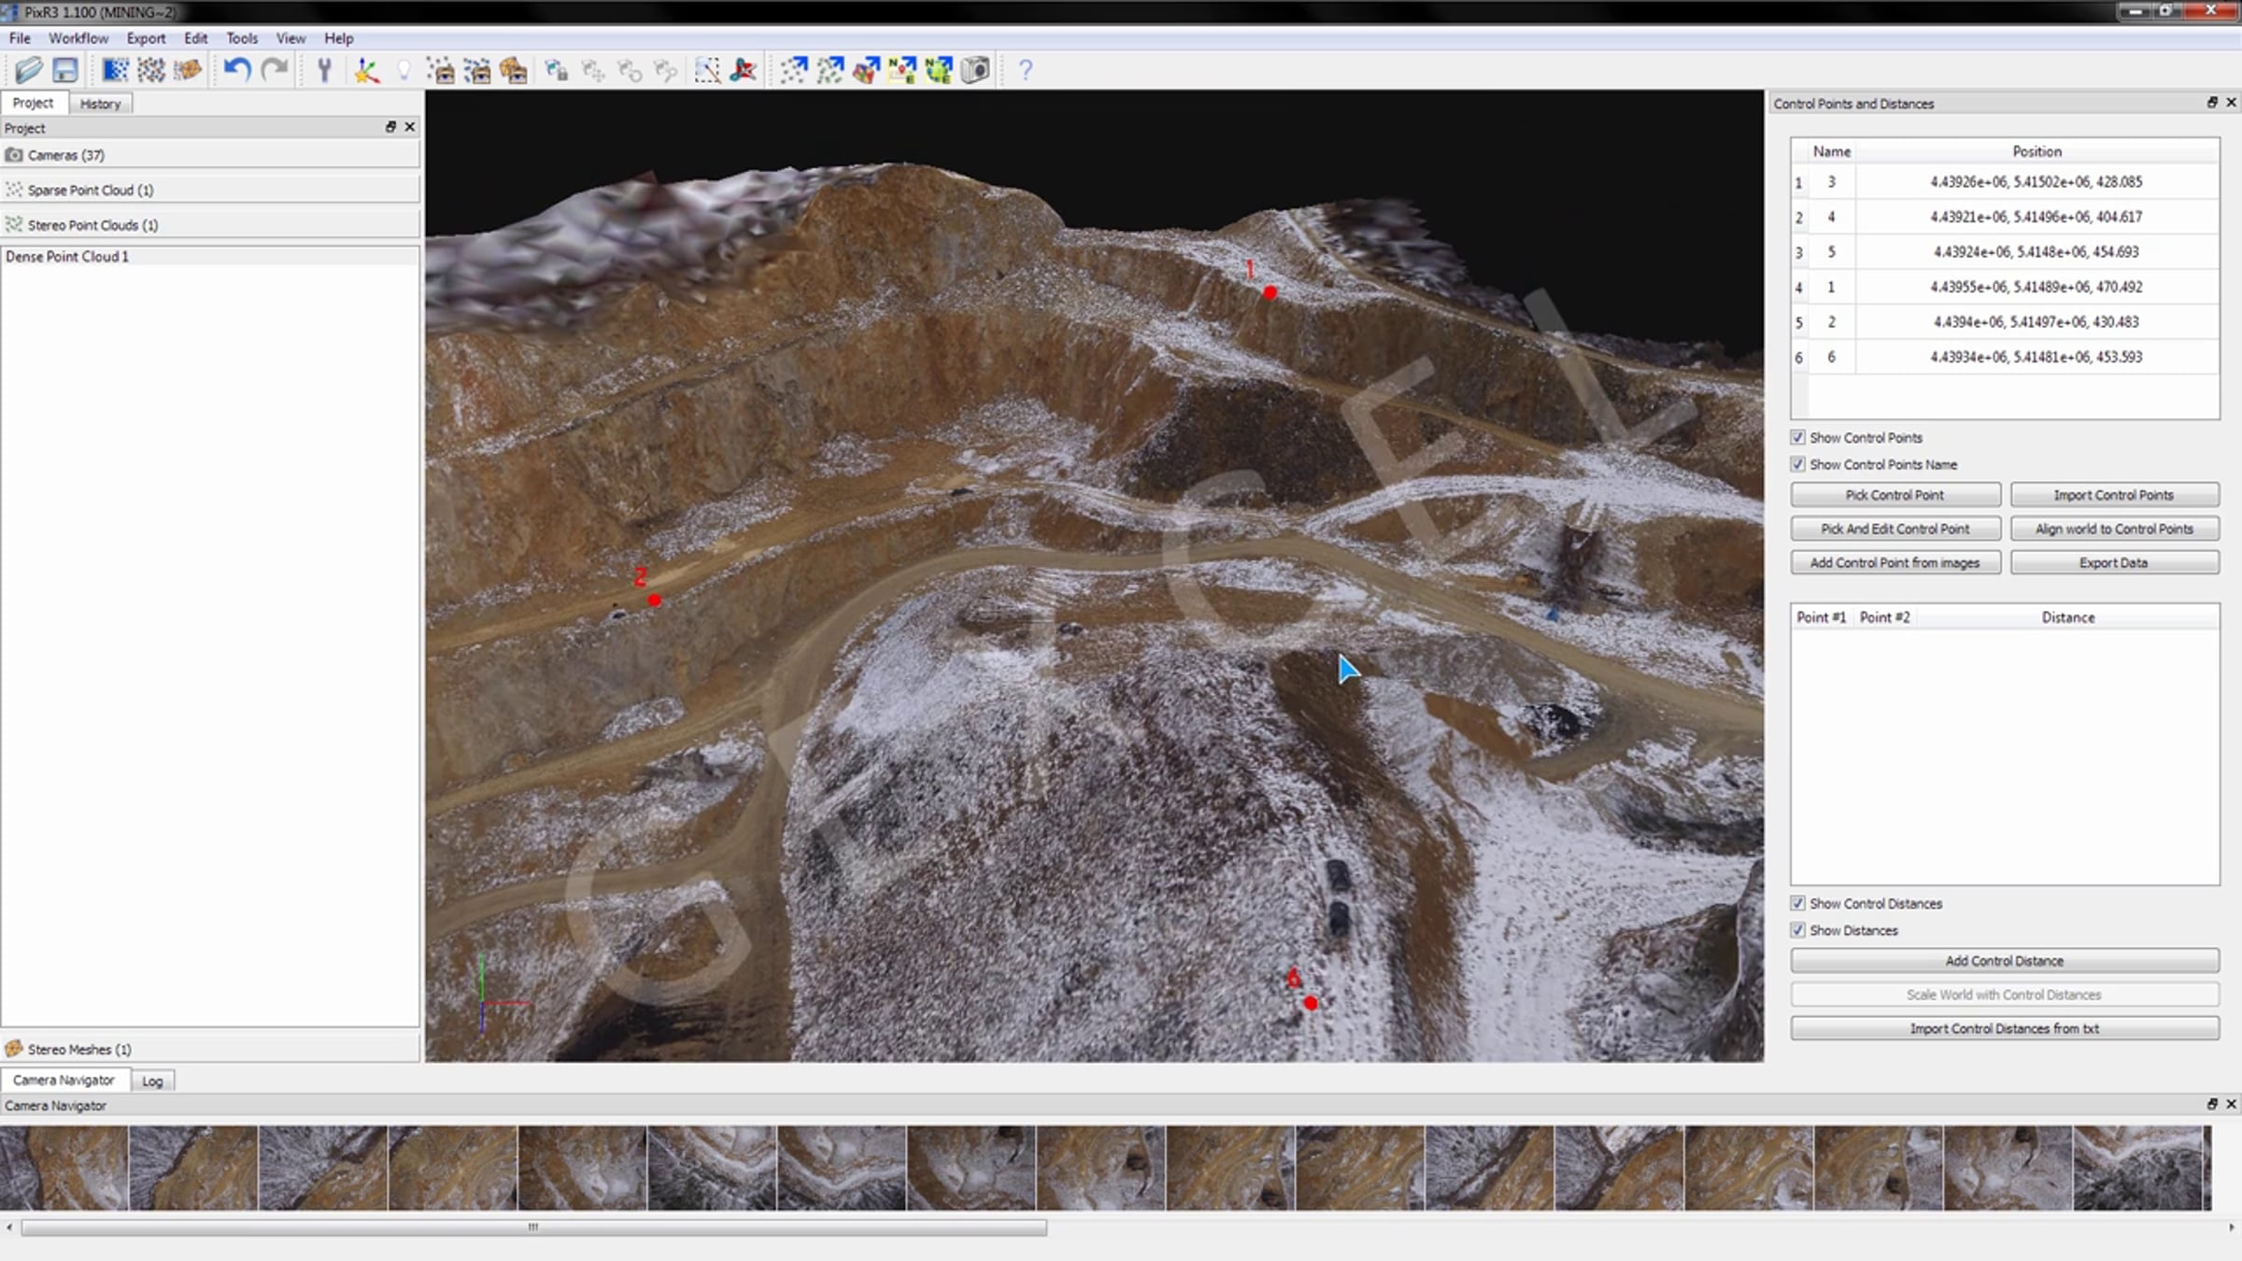The image size is (2242, 1261).
Task: Click the blue question mark help icon
Action: 1025,70
